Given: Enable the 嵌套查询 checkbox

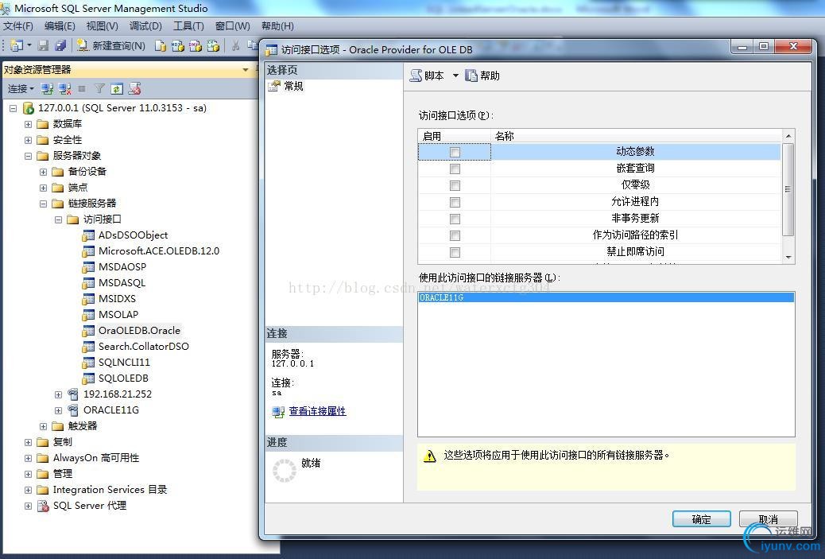Looking at the screenshot, I should point(455,169).
